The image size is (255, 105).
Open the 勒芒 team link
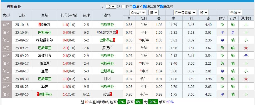(44, 86)
